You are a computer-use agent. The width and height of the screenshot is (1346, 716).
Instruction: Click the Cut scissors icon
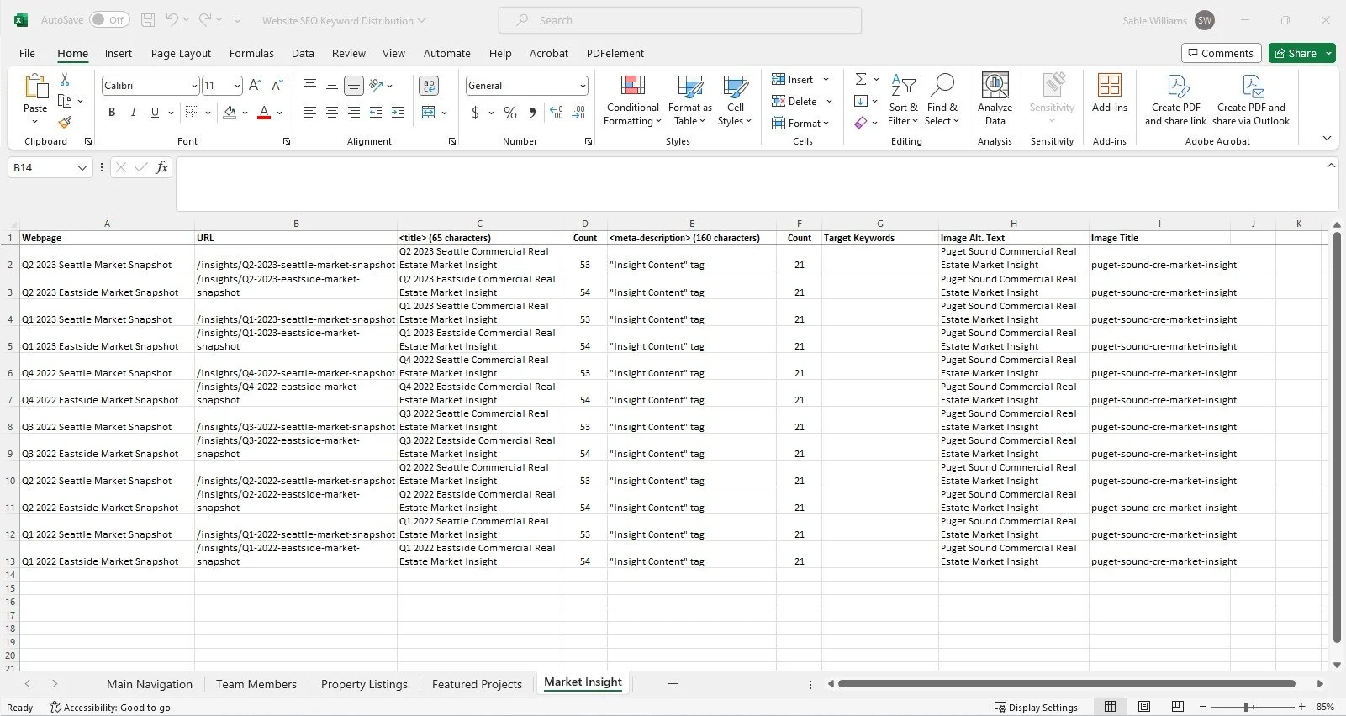[65, 80]
